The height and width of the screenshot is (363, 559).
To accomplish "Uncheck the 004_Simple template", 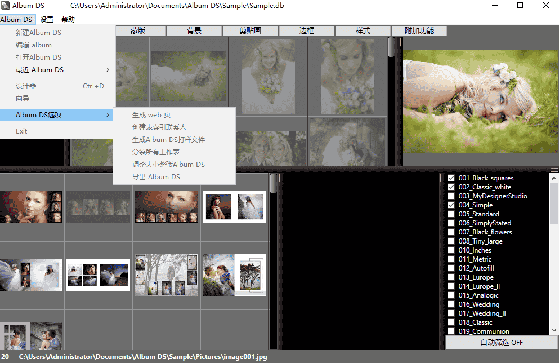I will click(x=451, y=205).
